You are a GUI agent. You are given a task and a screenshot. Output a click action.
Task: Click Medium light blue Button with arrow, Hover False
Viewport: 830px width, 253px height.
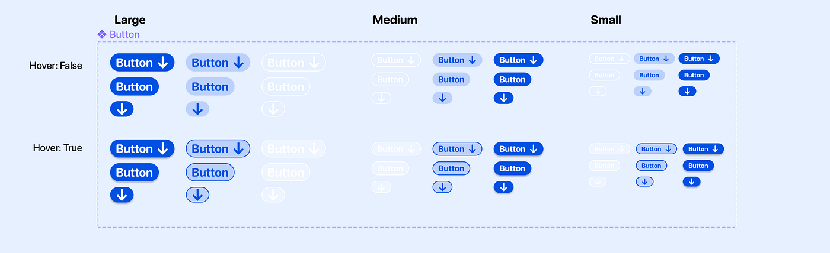(x=457, y=60)
